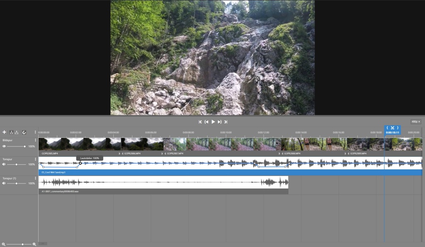Adjust the Tonspur volume slider
This screenshot has width=425, height=247.
(x=17, y=164)
